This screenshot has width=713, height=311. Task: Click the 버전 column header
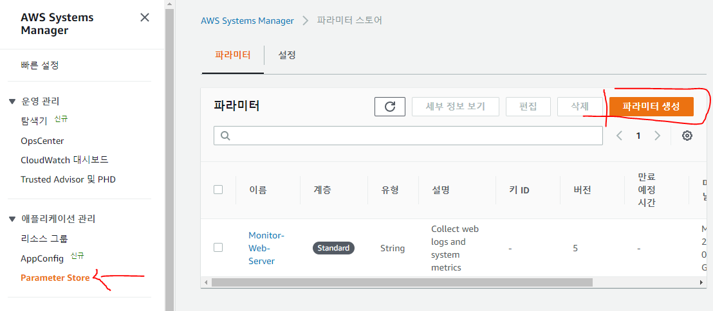(x=582, y=190)
